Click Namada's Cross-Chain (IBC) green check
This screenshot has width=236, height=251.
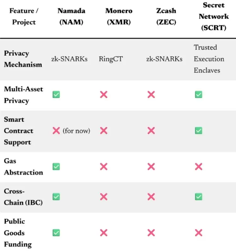(x=56, y=197)
